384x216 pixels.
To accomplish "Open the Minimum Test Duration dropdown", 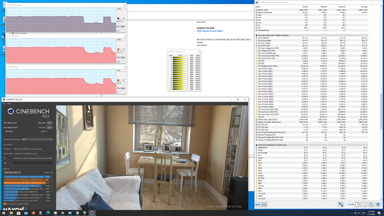I will [37, 139].
